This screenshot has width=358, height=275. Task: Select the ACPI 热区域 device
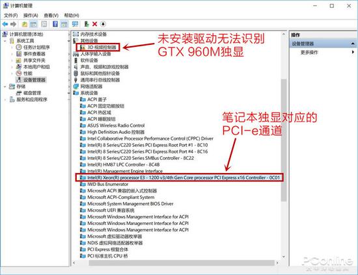pos(99,112)
